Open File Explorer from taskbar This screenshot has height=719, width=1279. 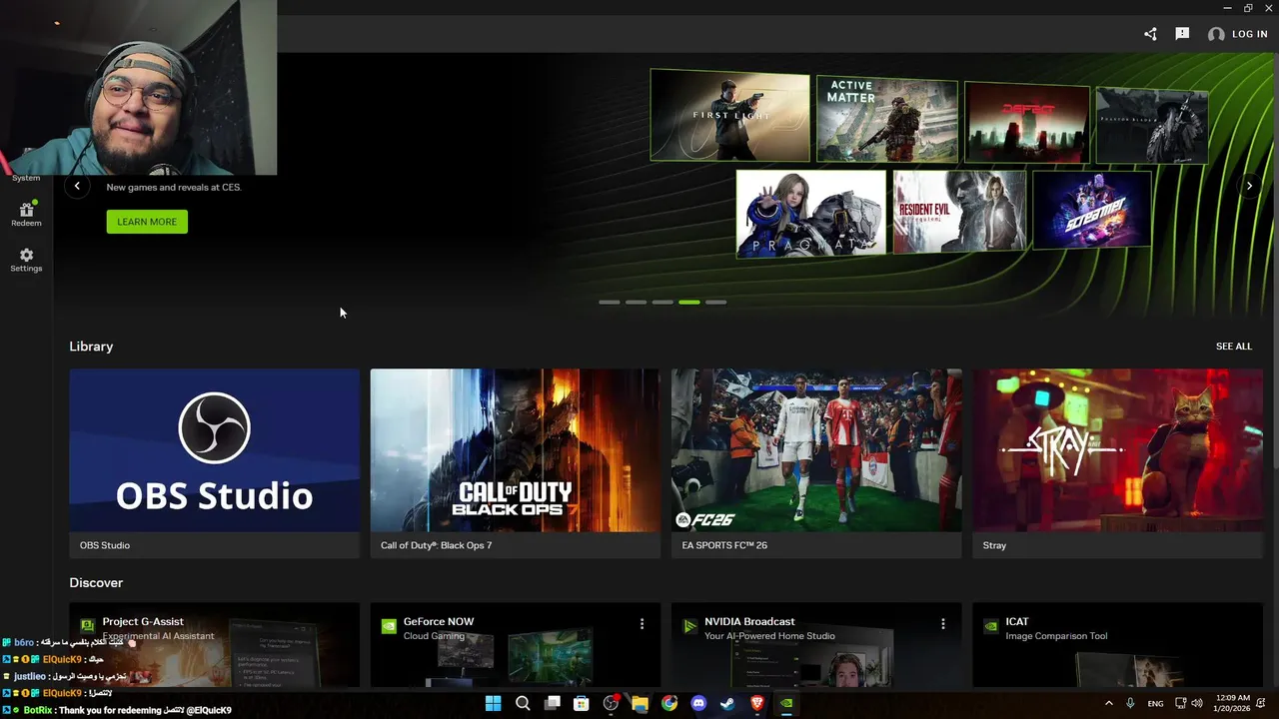point(639,703)
